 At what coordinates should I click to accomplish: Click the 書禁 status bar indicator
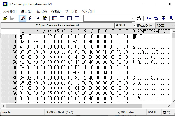tap(166, 112)
